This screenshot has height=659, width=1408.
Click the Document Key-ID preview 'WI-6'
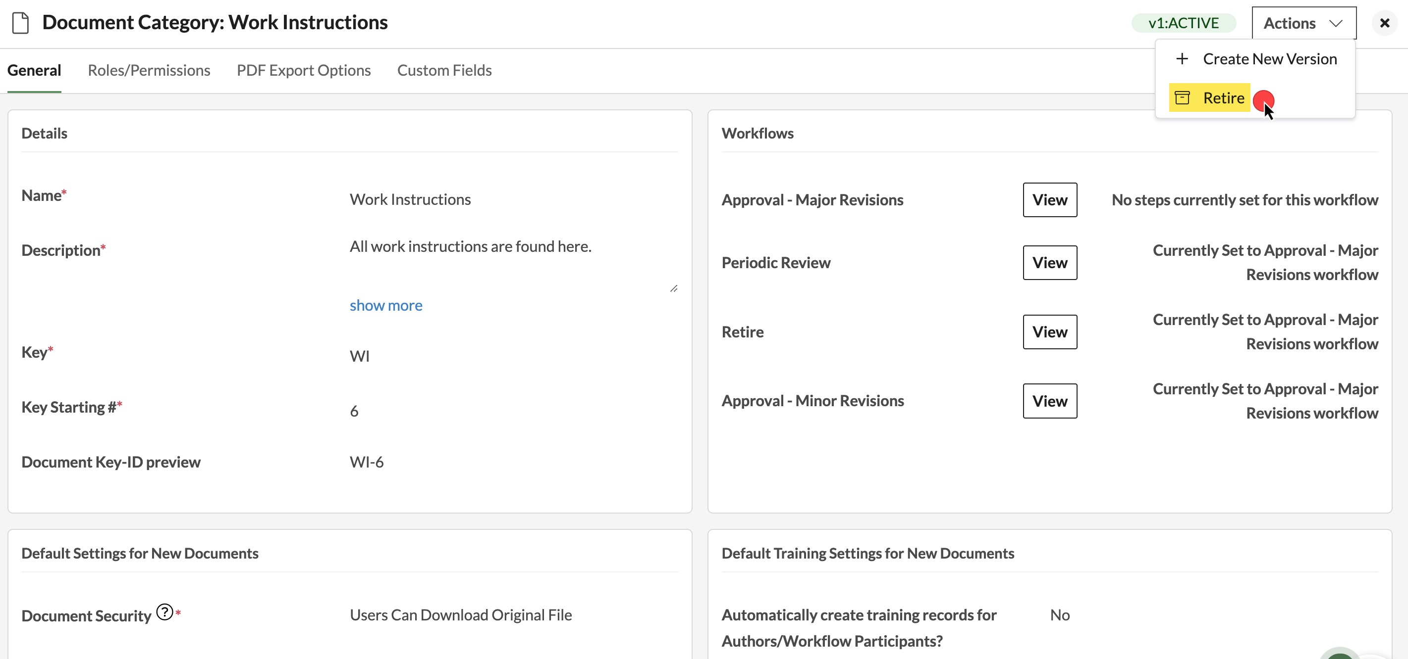point(366,463)
